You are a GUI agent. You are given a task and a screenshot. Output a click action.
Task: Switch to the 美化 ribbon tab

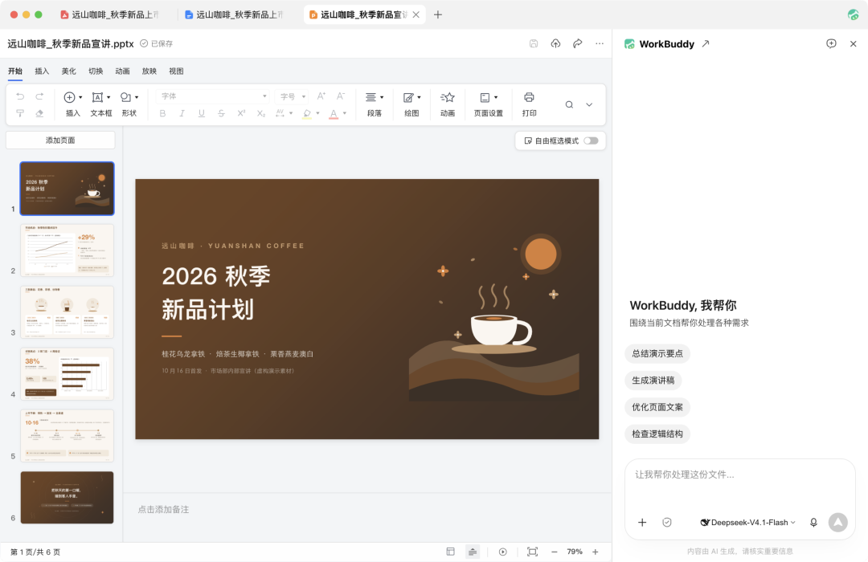pos(68,71)
